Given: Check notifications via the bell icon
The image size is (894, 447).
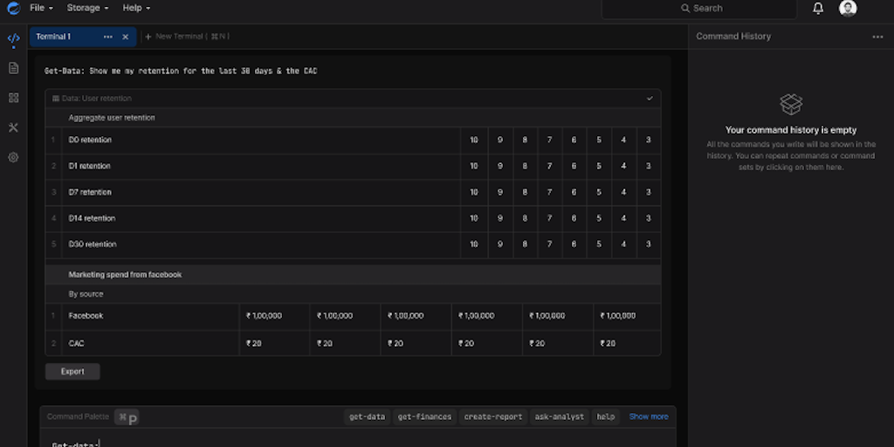Looking at the screenshot, I should 818,8.
